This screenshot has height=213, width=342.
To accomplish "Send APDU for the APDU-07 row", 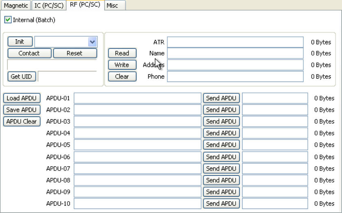I will pos(221,168).
